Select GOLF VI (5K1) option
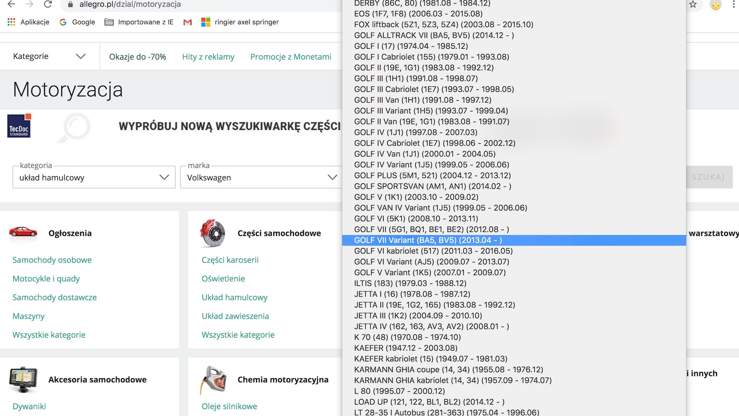This screenshot has width=739, height=416. click(514, 219)
